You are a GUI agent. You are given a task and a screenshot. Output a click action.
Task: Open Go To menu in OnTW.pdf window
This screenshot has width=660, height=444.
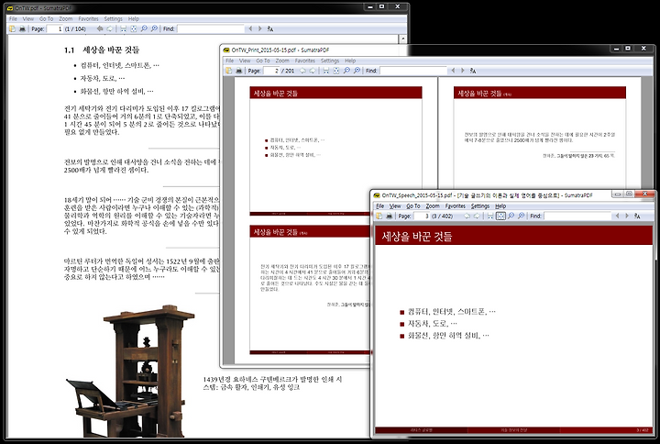47,19
